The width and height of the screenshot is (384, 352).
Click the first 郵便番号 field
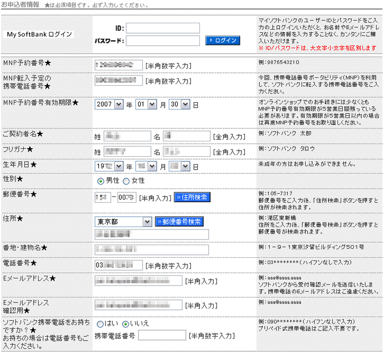[x=103, y=198]
